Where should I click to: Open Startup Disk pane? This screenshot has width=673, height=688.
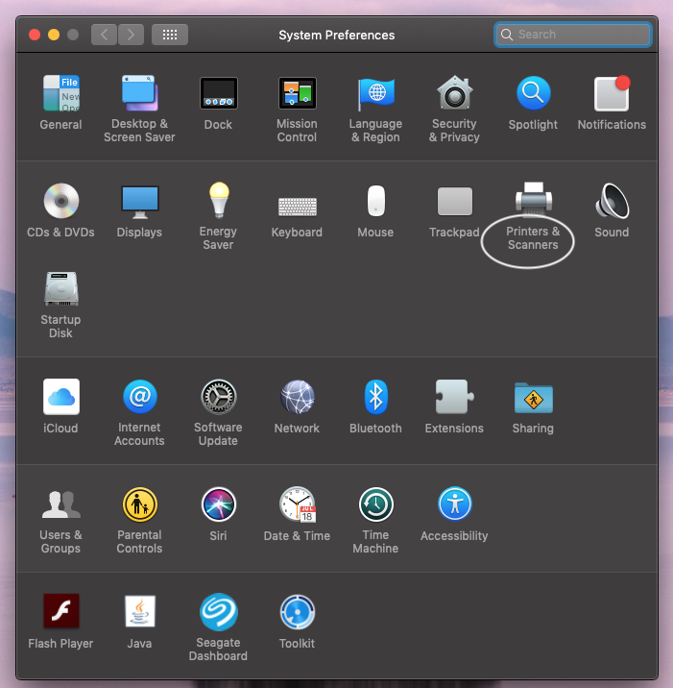coord(60,288)
